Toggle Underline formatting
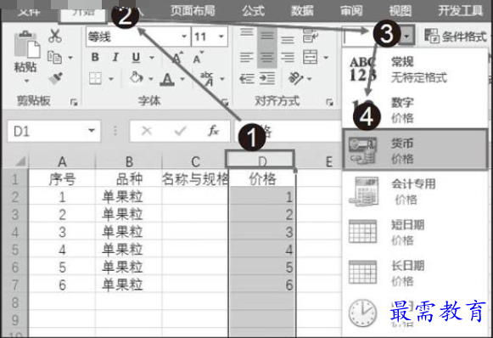 [136, 58]
